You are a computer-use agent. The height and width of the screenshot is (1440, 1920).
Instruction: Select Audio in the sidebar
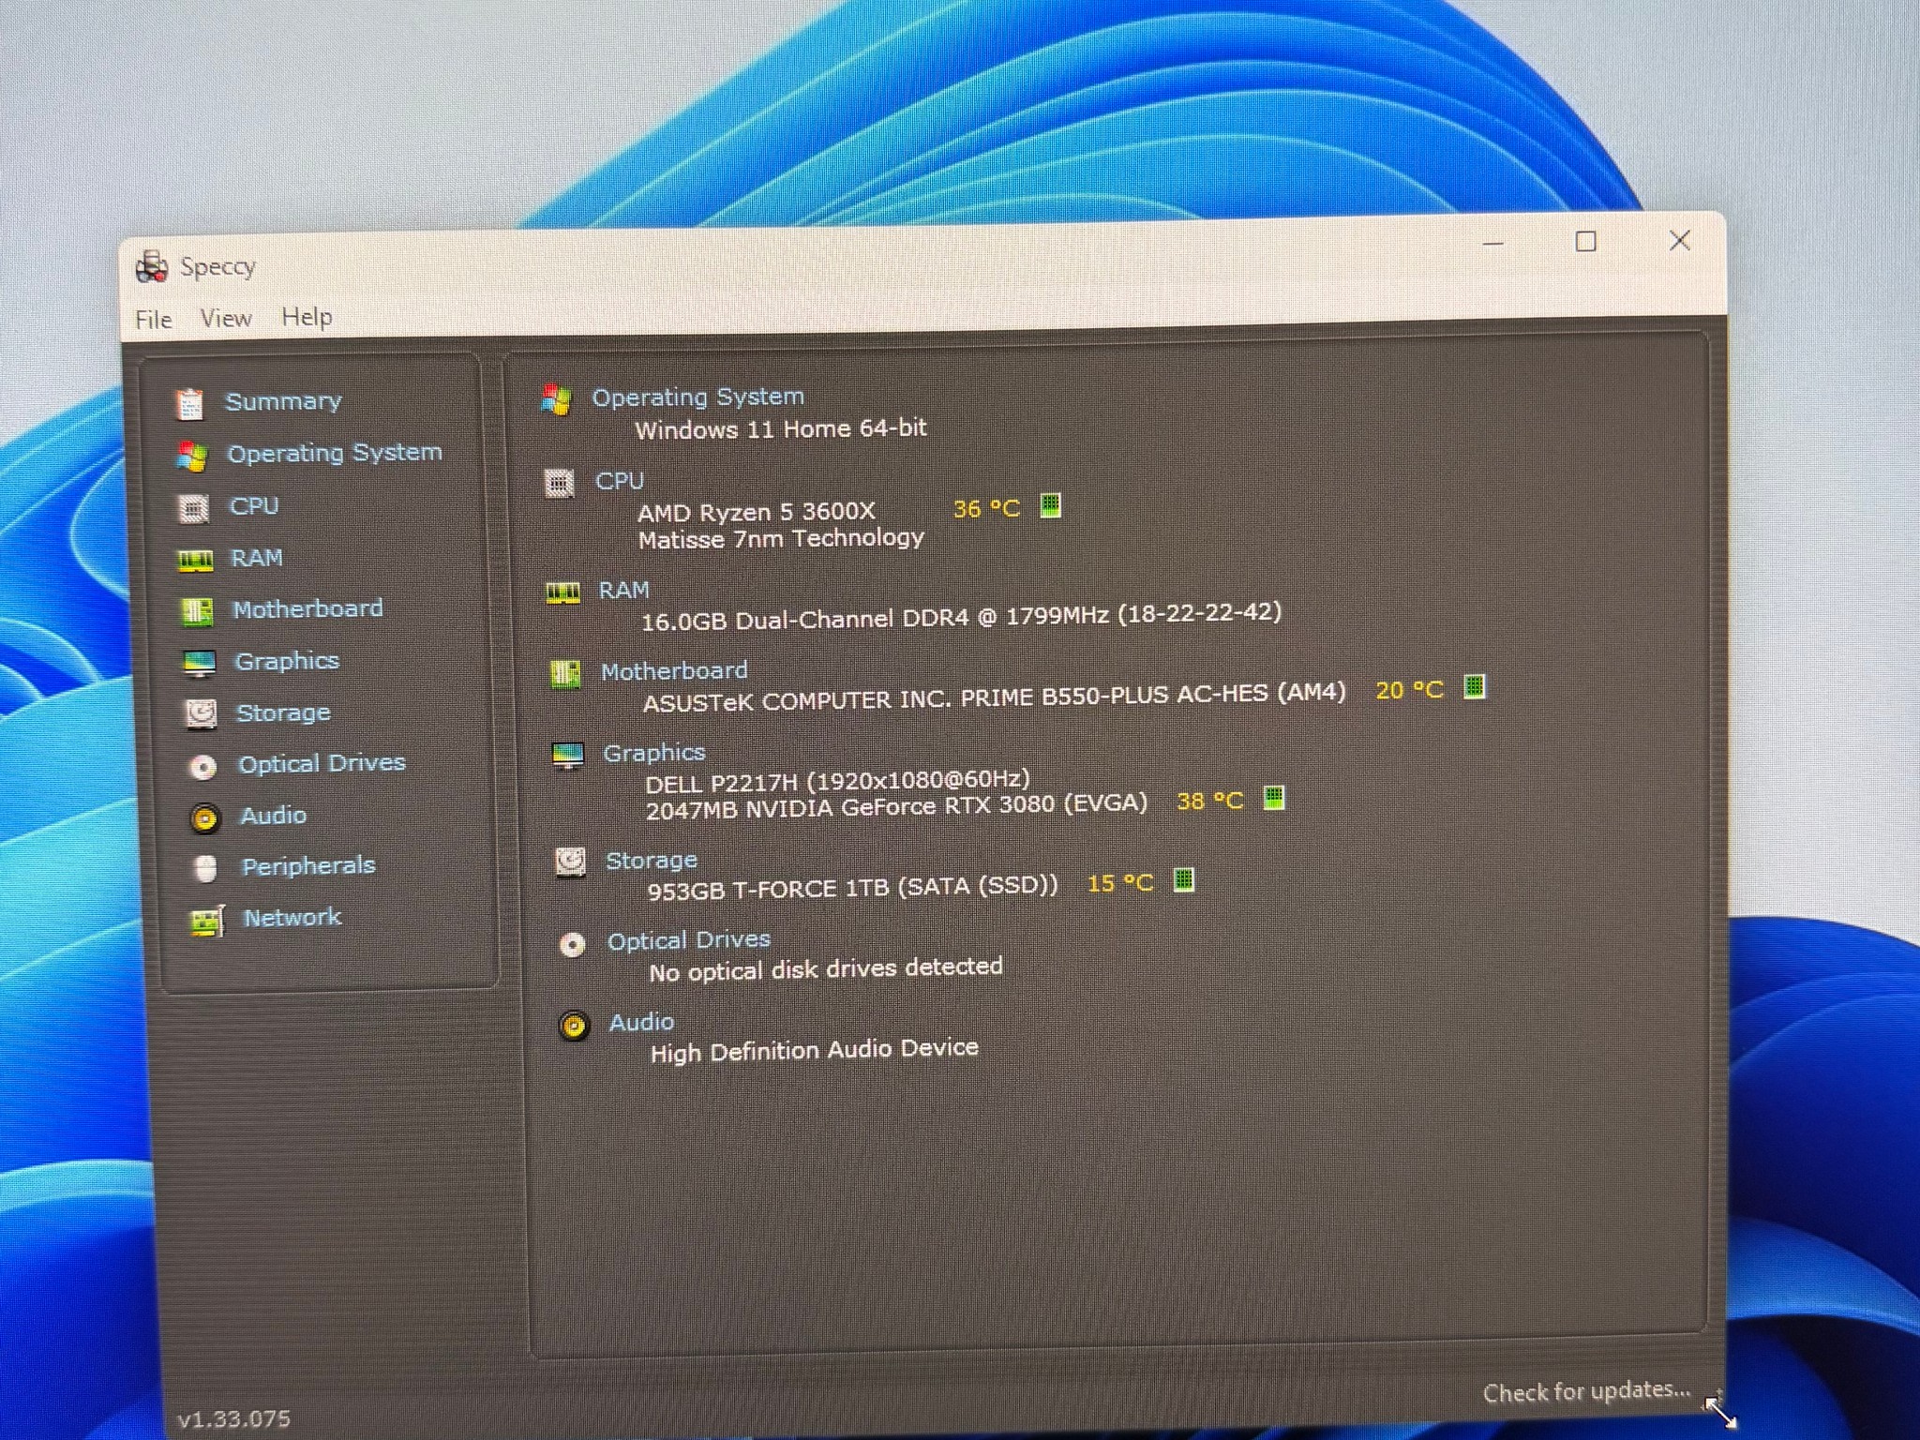click(x=273, y=816)
